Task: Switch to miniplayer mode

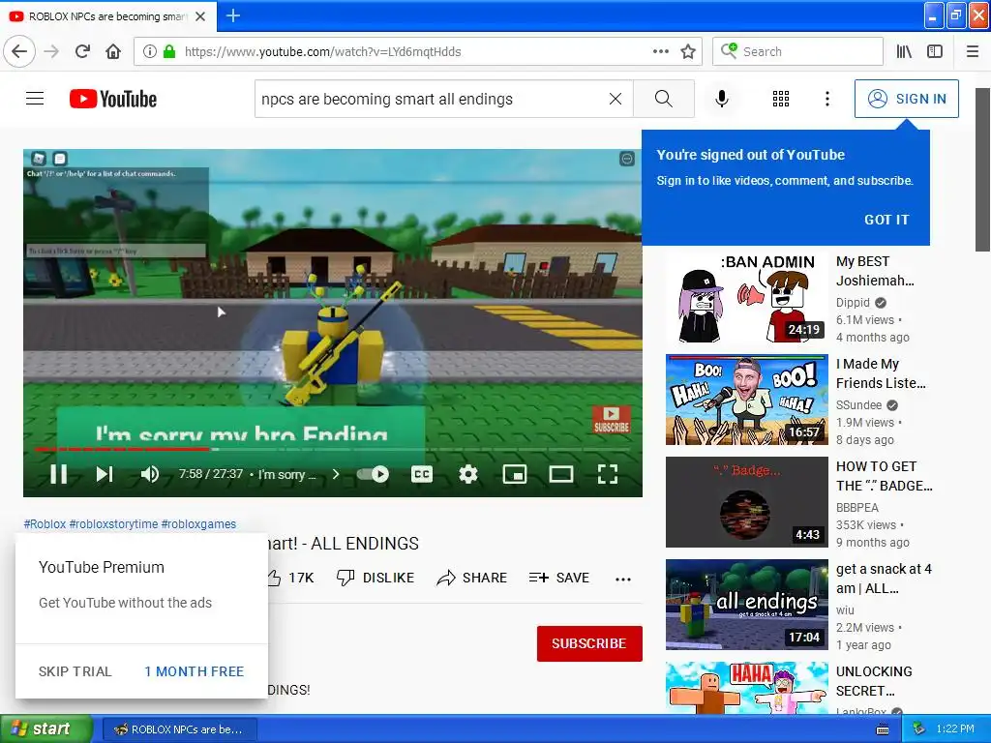Action: (x=515, y=474)
